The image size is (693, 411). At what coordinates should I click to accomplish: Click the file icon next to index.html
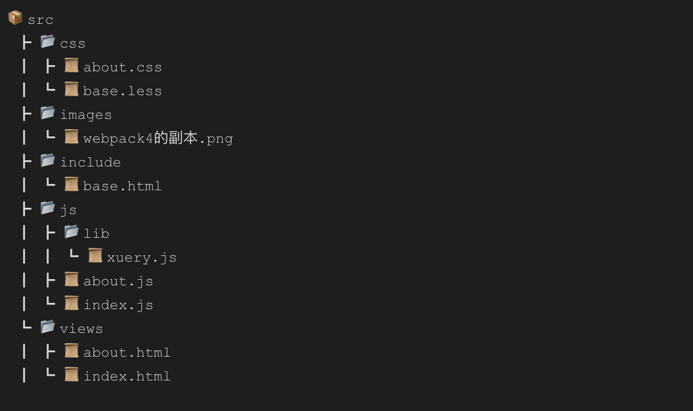(71, 375)
